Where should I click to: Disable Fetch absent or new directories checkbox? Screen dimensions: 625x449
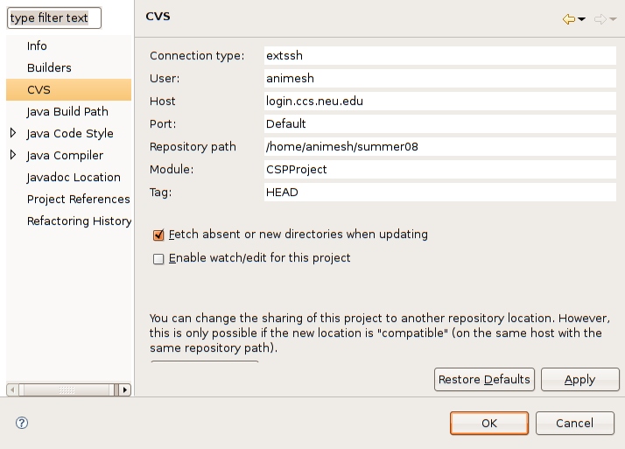pyautogui.click(x=158, y=235)
